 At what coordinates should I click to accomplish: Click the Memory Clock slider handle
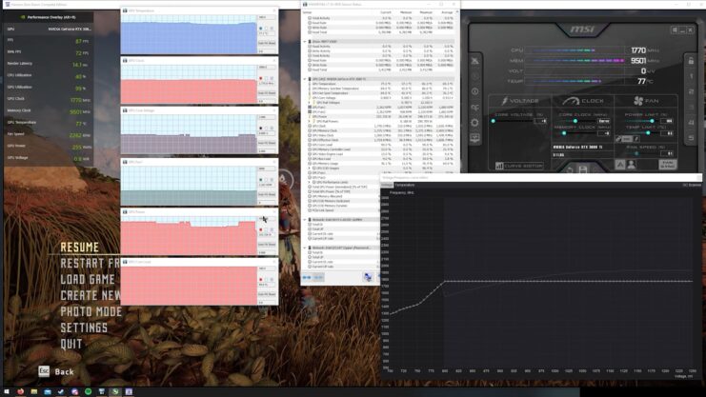pyautogui.click(x=564, y=133)
